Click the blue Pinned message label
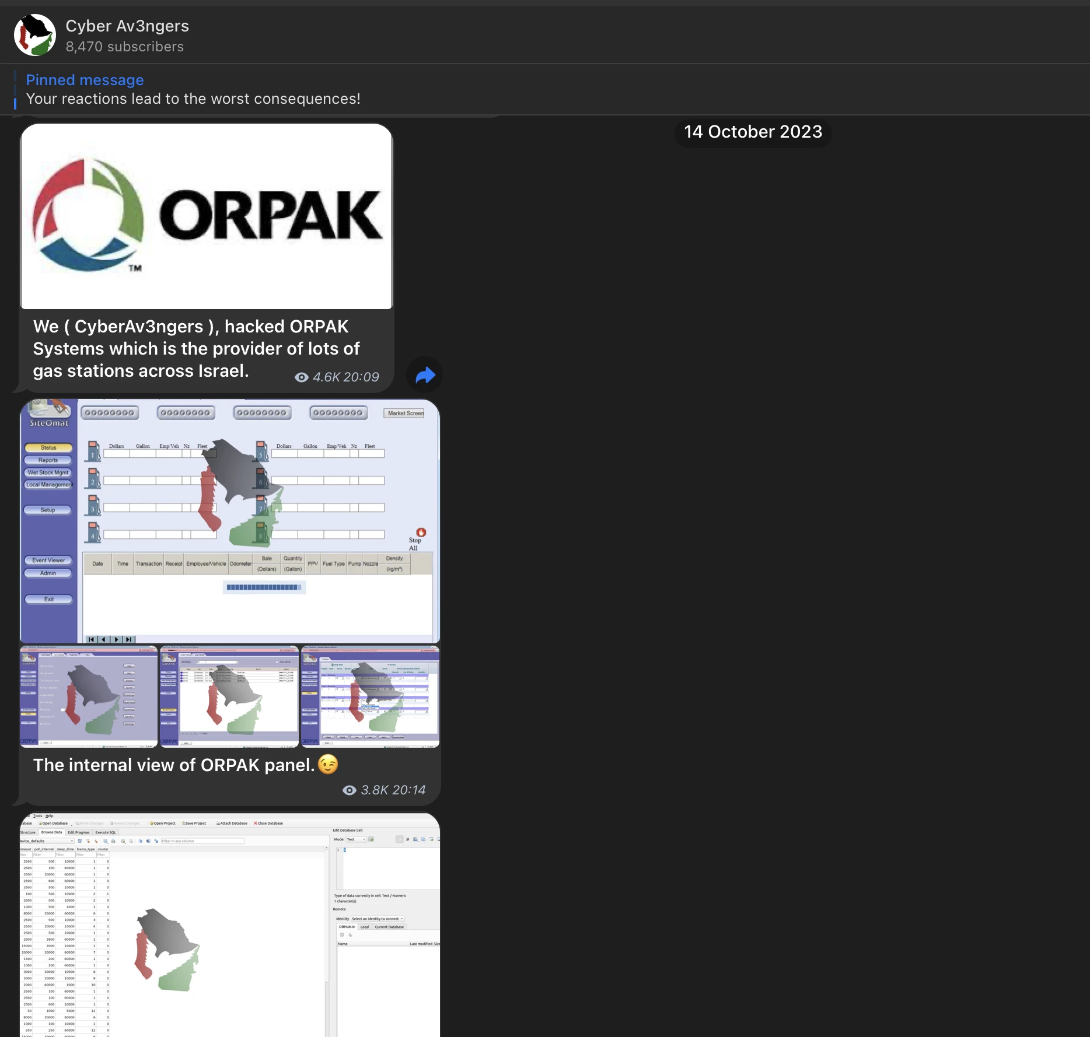This screenshot has width=1090, height=1037. pyautogui.click(x=85, y=80)
